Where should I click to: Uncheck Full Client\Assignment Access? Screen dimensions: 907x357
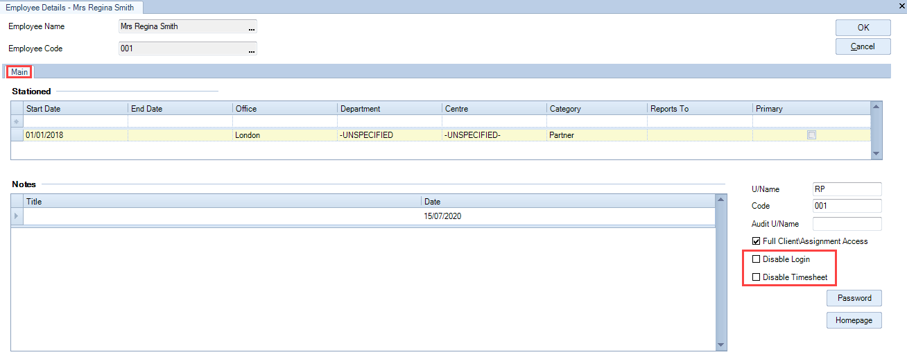pyautogui.click(x=756, y=241)
